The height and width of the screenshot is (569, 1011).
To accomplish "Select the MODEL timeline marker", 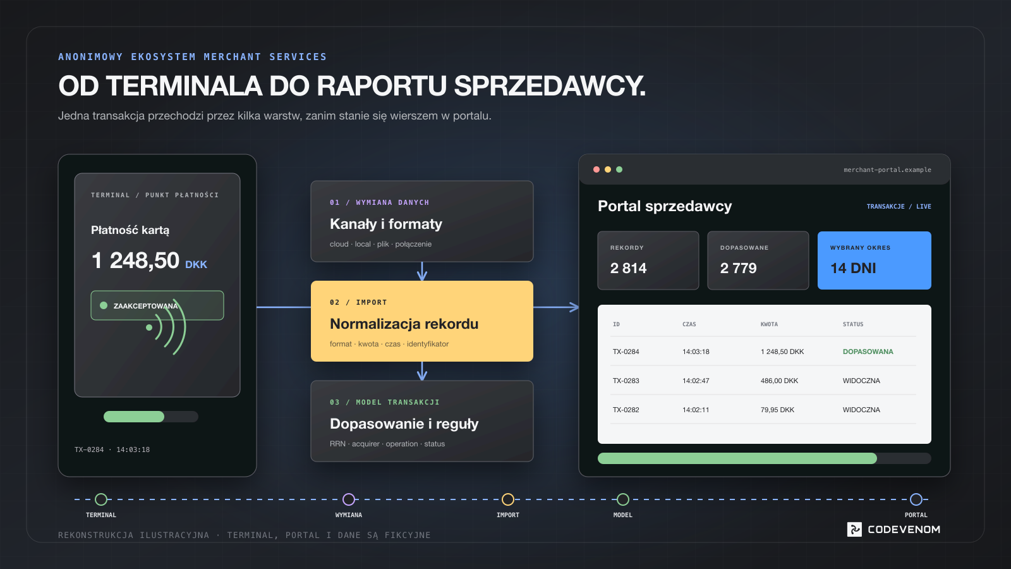I will [x=623, y=499].
